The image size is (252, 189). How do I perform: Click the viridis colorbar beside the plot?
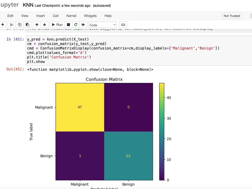[x=162, y=132]
